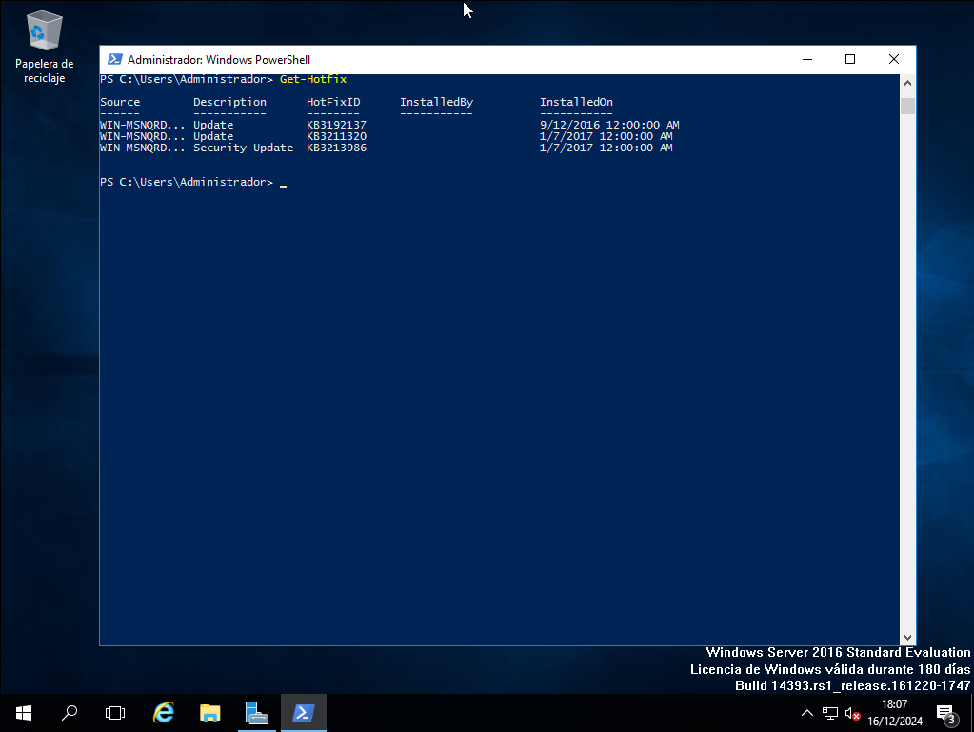Click hotfix ID KB3213986

[x=336, y=148]
